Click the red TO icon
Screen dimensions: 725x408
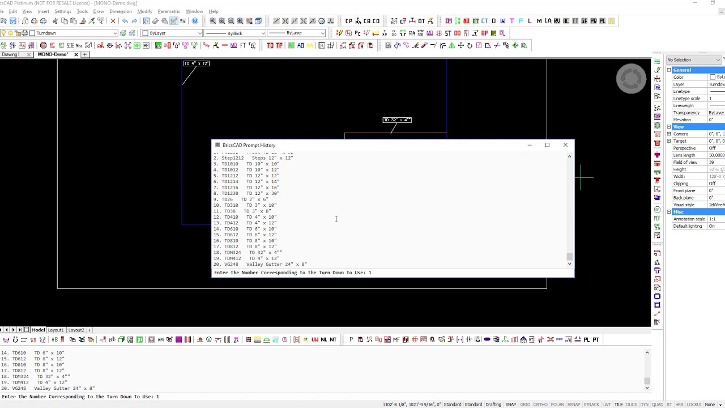tap(270, 45)
